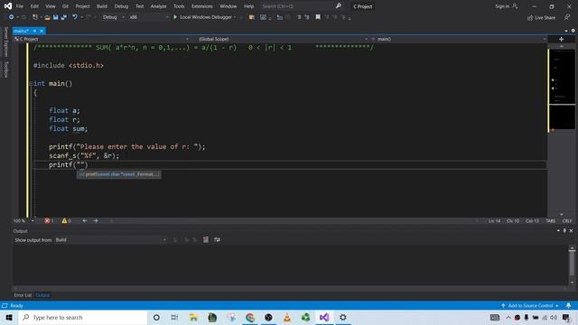
Task: Switch to the Output tab at bottom
Action: [x=42, y=295]
